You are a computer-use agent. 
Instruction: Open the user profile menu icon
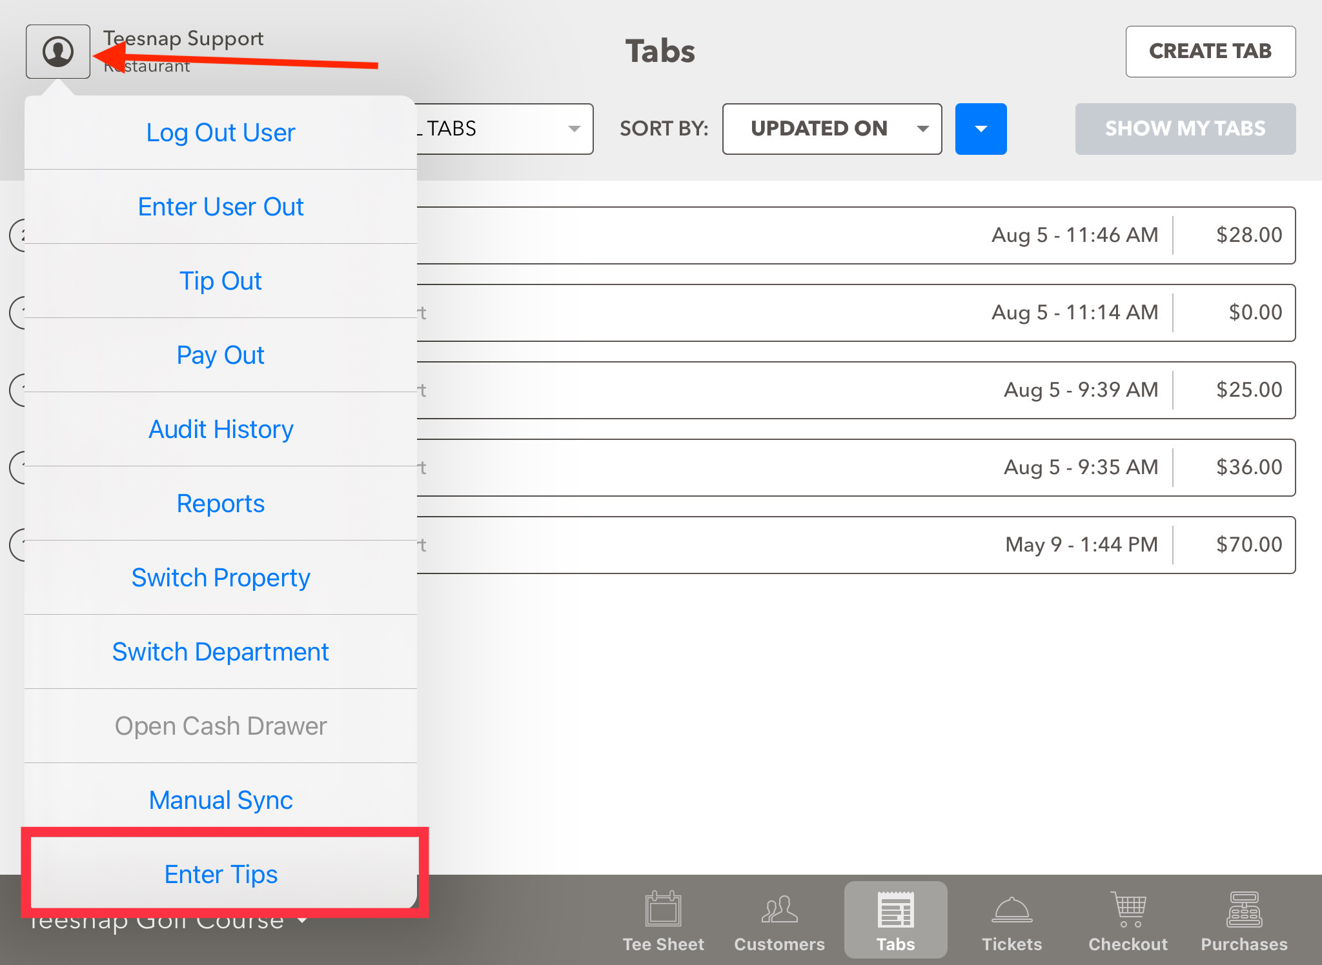[x=58, y=52]
